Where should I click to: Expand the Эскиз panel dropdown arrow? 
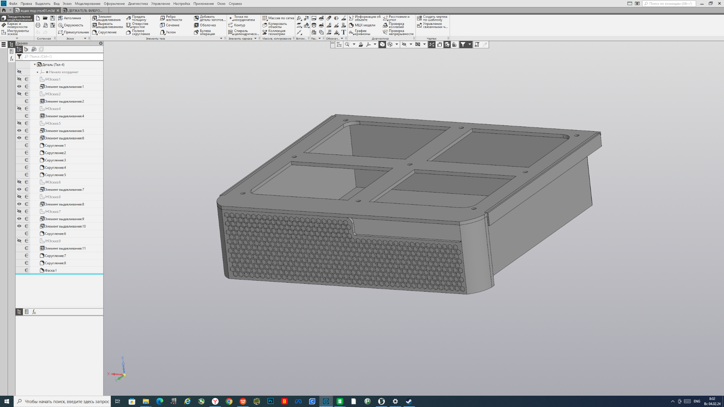click(x=85, y=38)
